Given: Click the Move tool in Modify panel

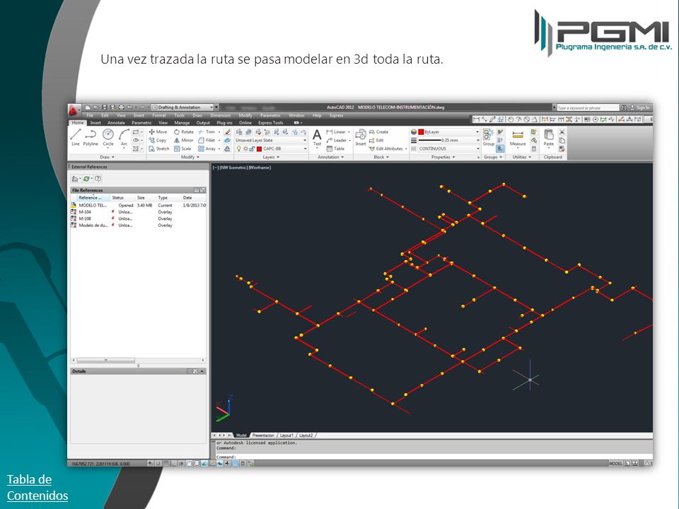Looking at the screenshot, I should [x=158, y=131].
